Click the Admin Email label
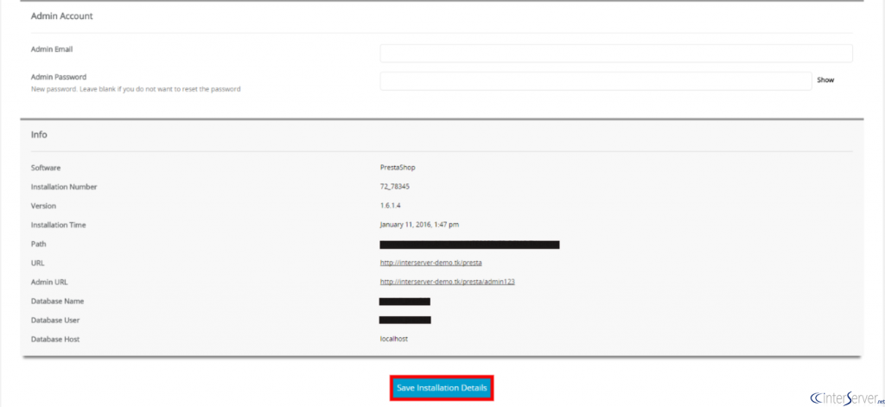 52,49
